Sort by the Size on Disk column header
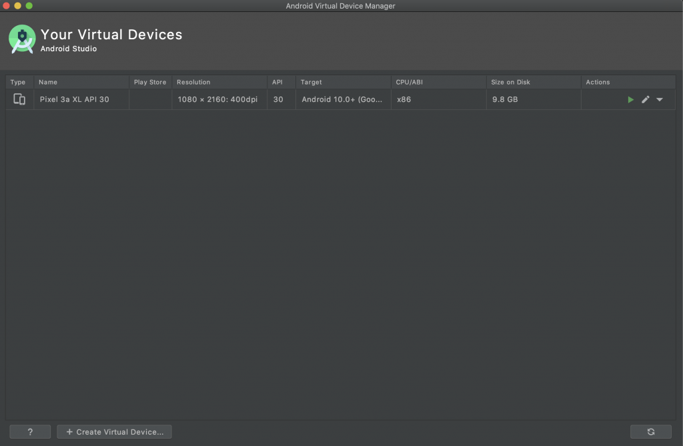The height and width of the screenshot is (446, 683). click(x=534, y=82)
